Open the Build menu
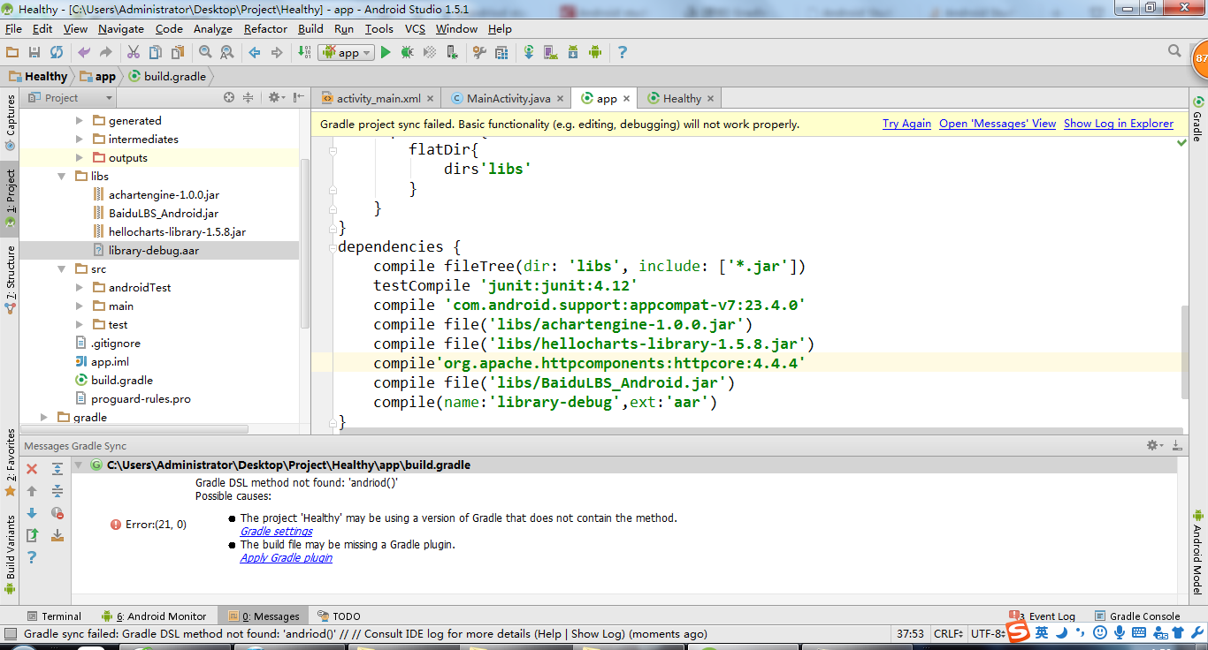This screenshot has height=650, width=1208. coord(310,29)
